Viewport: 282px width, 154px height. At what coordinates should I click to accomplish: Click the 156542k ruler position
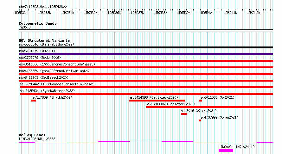tap(254, 13)
